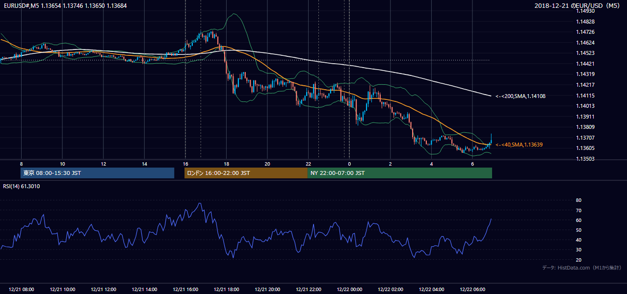This screenshot has width=627, height=294.
Task: Click price axis value 1.14319
Action: (x=586, y=74)
